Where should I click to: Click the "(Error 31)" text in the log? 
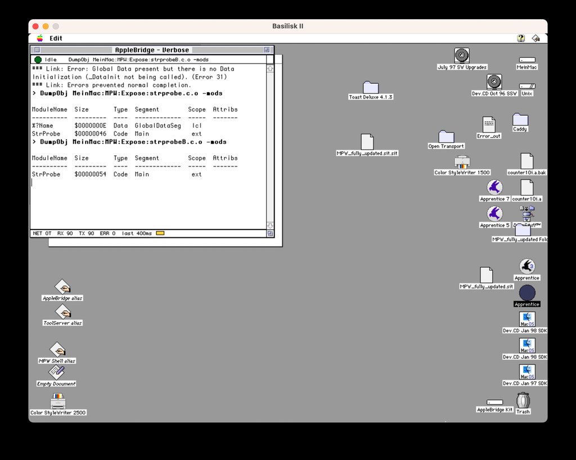click(209, 76)
